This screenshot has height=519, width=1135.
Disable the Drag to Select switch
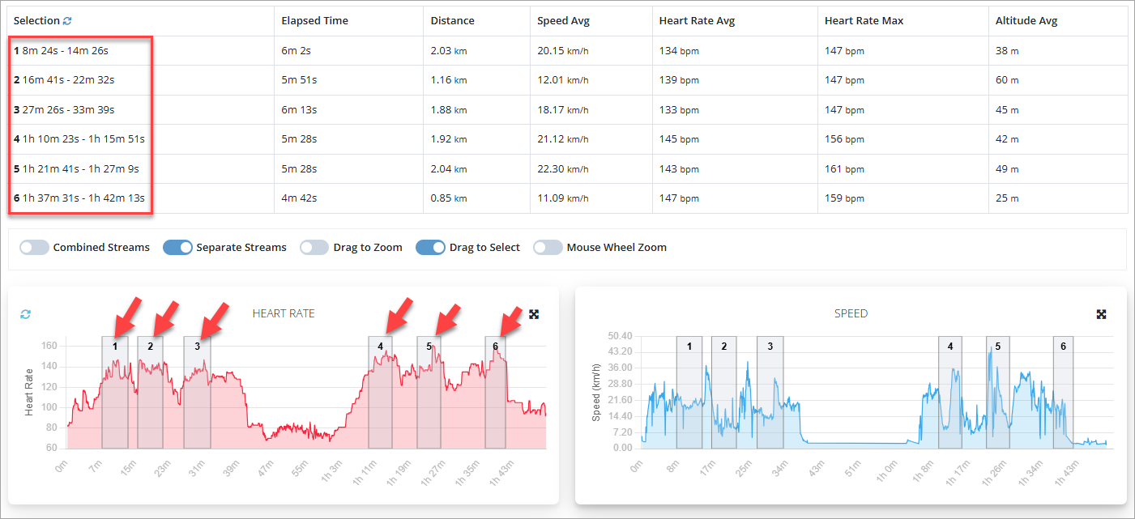(431, 248)
